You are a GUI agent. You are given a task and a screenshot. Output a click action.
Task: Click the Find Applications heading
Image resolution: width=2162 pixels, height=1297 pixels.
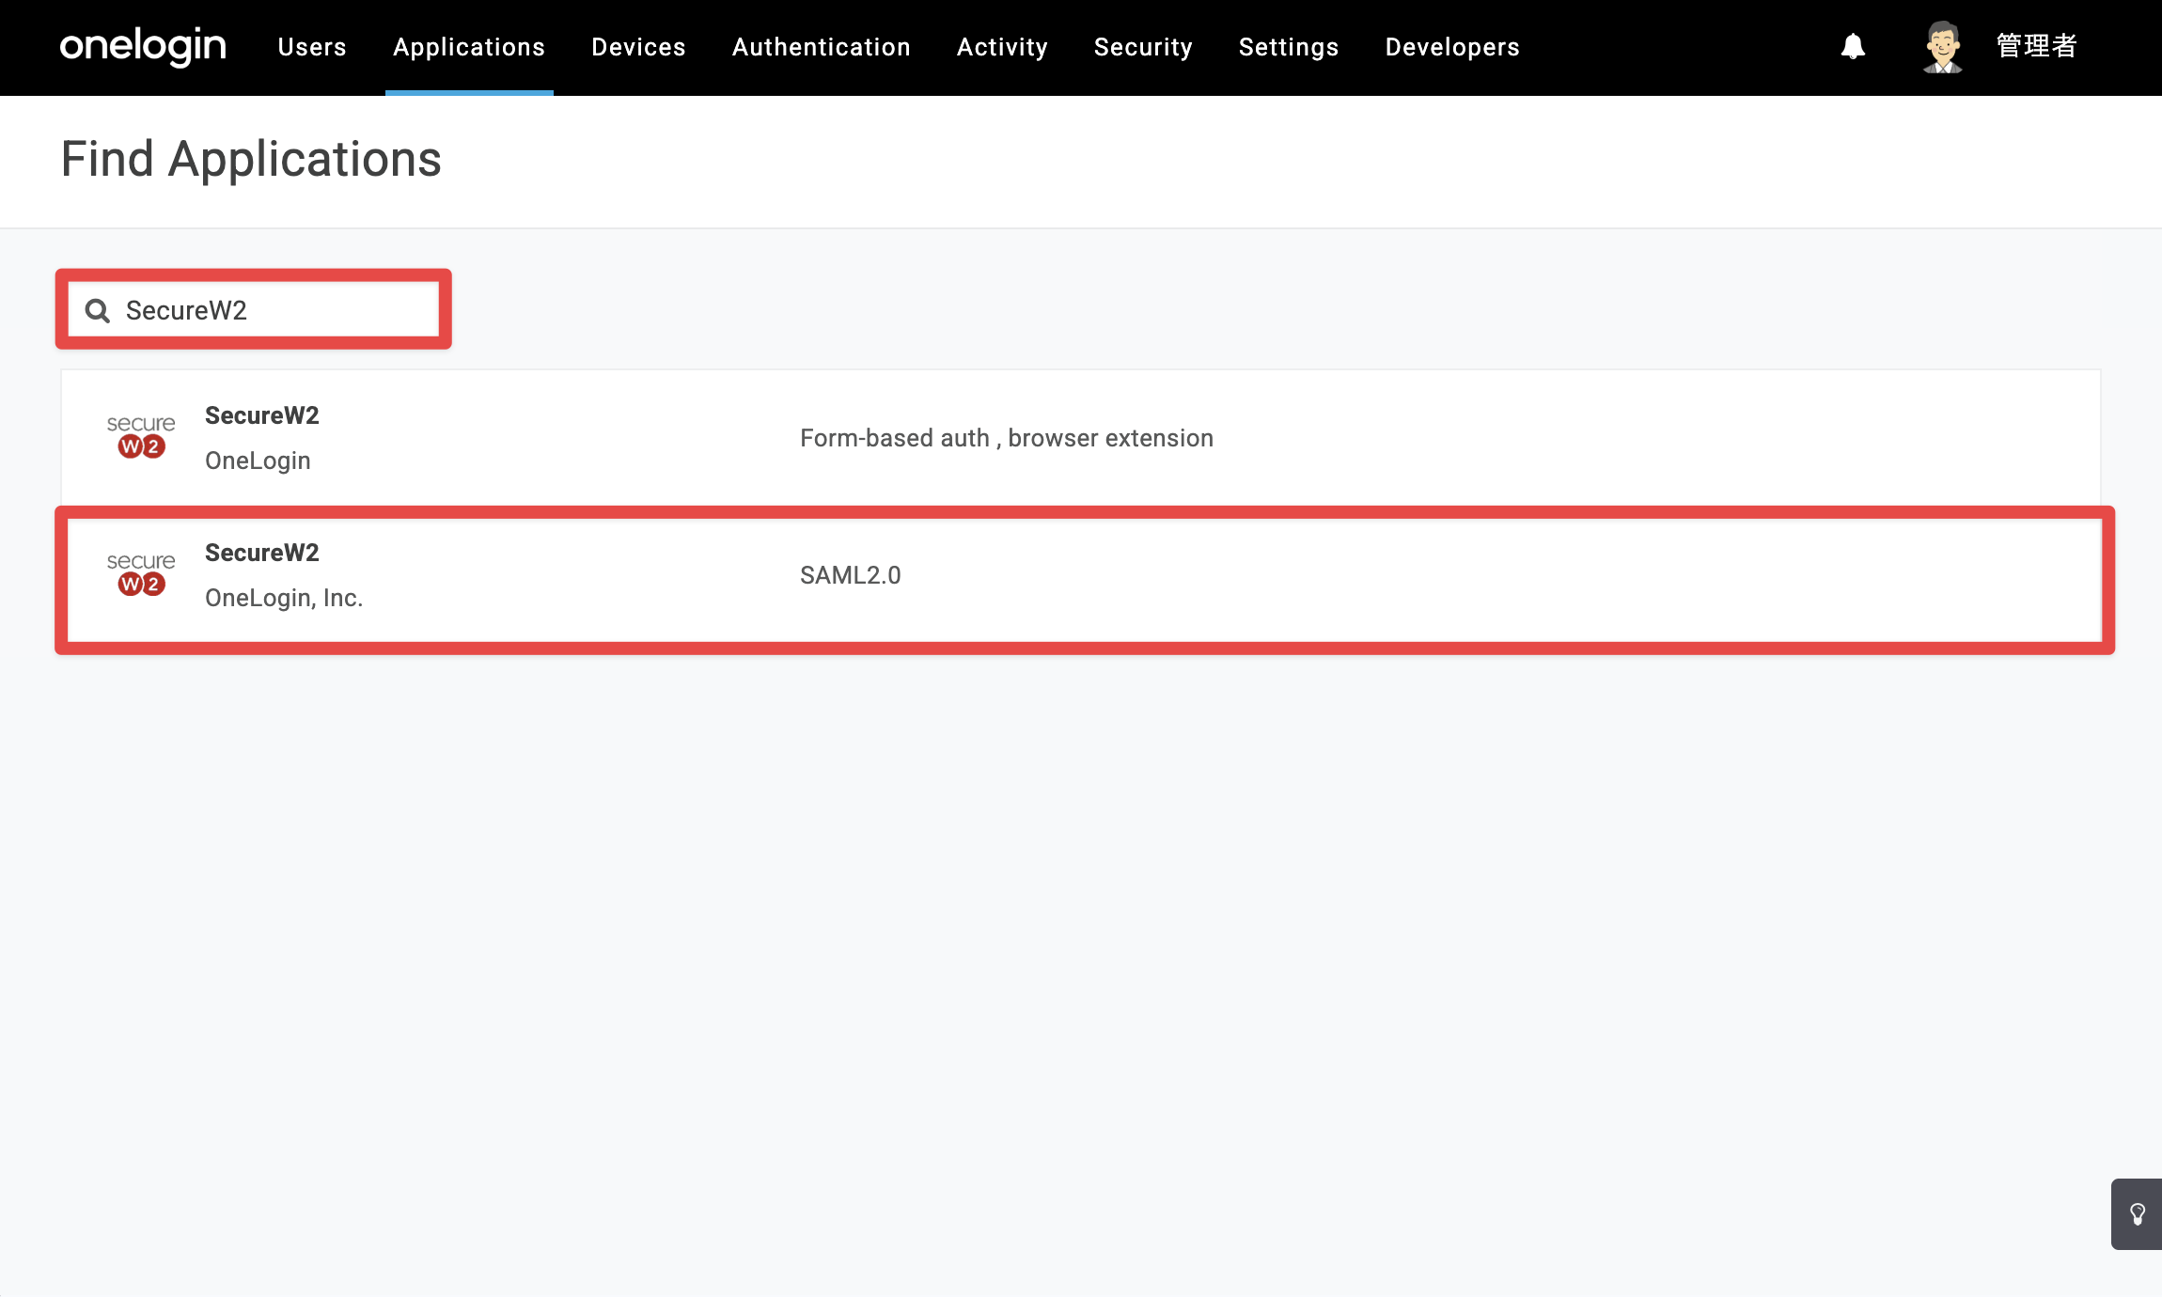coord(251,159)
